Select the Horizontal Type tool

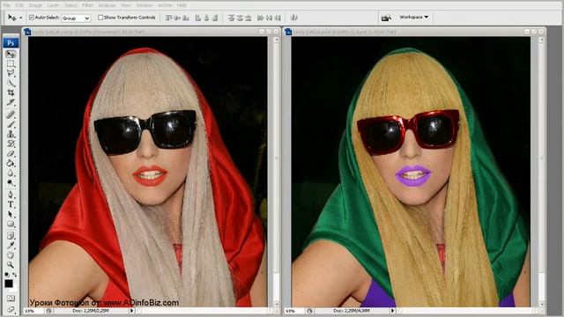click(11, 204)
